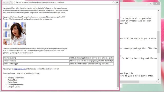Bookmark this page with the star icon

(x=114, y=2)
